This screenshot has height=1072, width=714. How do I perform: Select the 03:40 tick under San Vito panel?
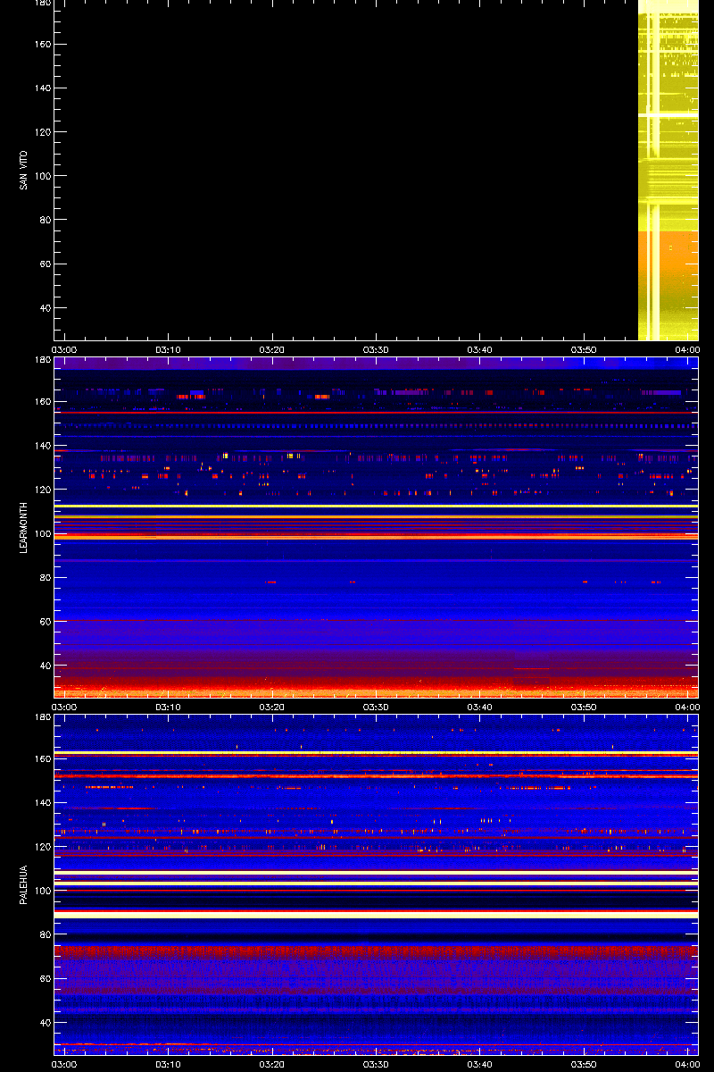480,349
